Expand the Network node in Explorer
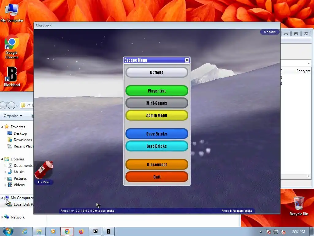The width and height of the screenshot is (314, 236). coord(2,217)
